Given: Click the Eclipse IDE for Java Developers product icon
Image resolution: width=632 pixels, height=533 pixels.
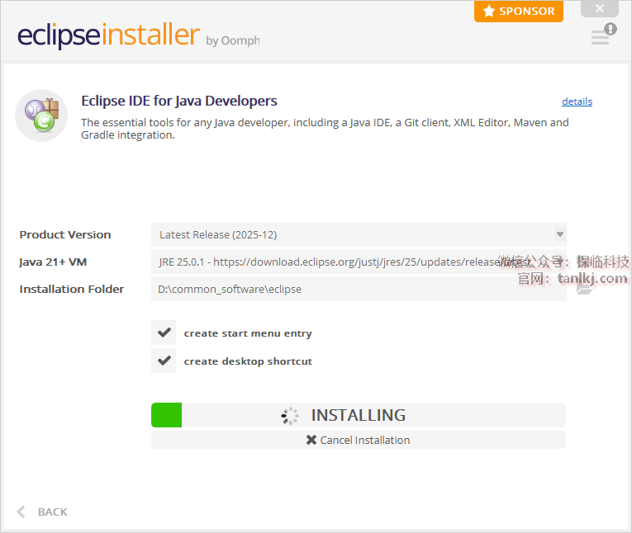Looking at the screenshot, I should point(41,116).
